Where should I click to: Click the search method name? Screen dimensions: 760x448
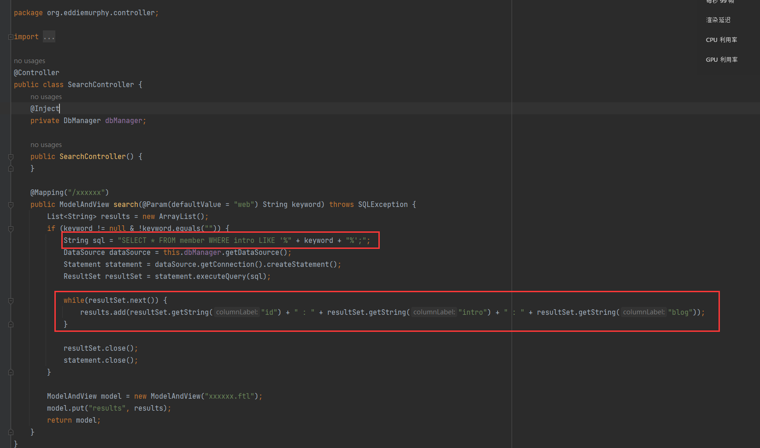tap(126, 205)
